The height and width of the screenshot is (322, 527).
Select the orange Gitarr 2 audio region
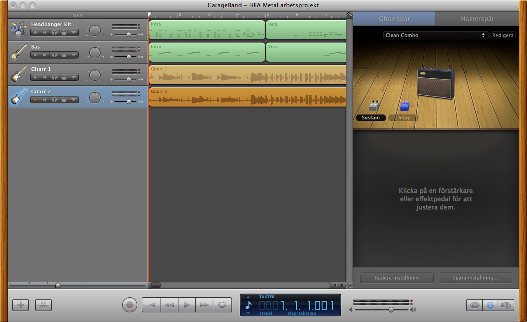tap(247, 97)
